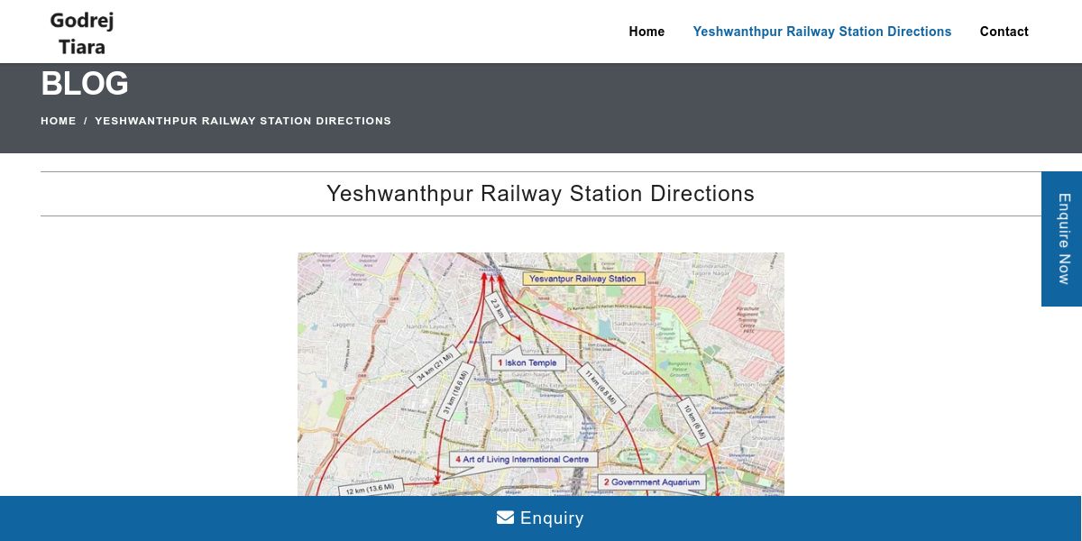Click the envelope icon beside Enquiry
The image size is (1082, 541).
point(505,518)
